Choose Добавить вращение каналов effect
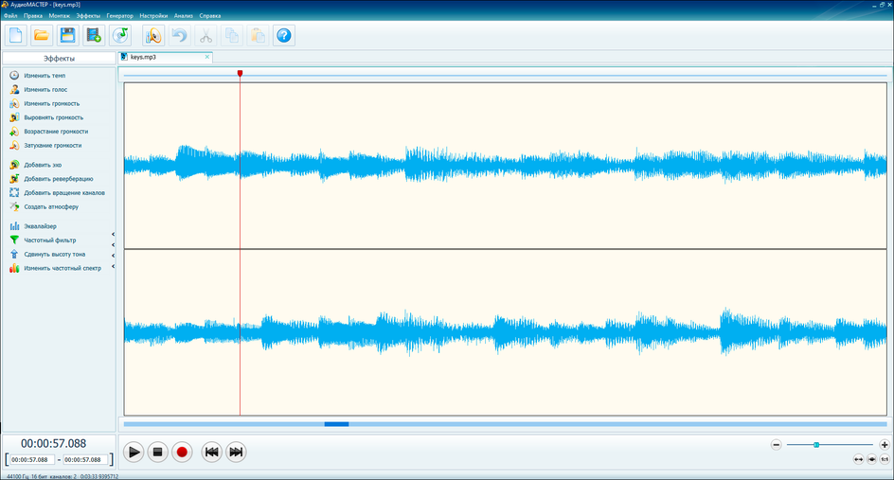Viewport: 894px width, 480px height. pos(64,193)
